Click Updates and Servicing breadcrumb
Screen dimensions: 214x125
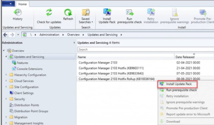[x=103, y=35]
